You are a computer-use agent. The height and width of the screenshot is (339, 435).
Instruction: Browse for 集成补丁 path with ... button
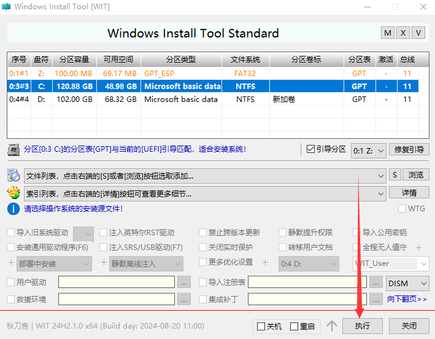click(x=375, y=299)
